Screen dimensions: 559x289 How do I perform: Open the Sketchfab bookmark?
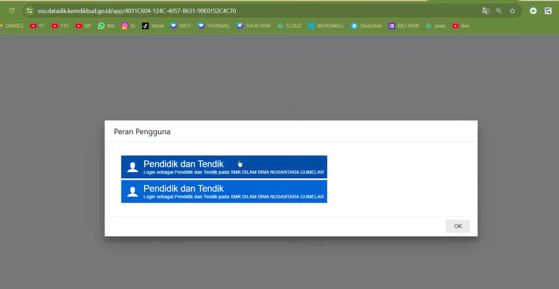(x=366, y=25)
